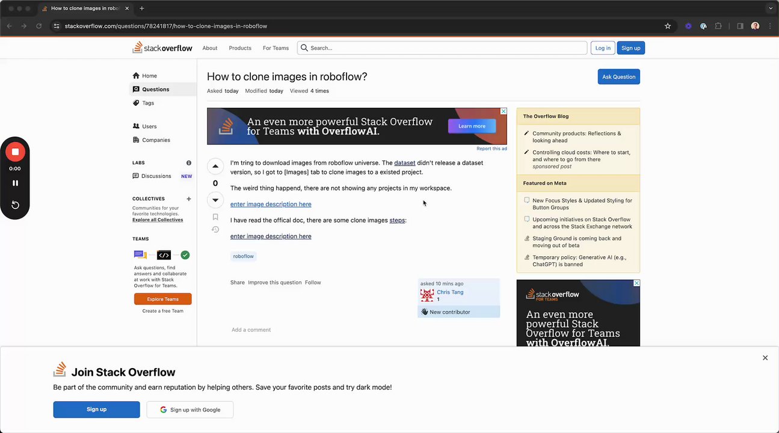Click the Sign up button in header
Viewport: 779px width, 433px height.
[x=631, y=48]
